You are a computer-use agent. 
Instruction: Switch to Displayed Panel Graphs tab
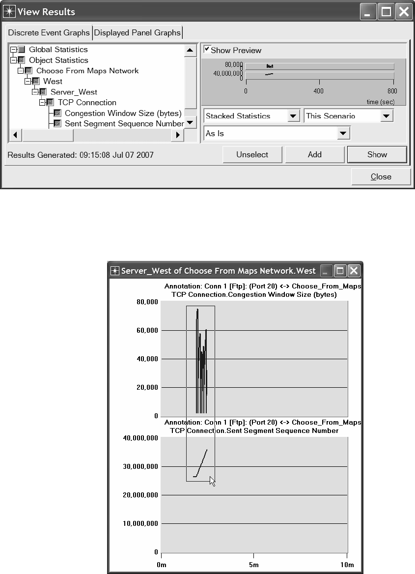137,32
